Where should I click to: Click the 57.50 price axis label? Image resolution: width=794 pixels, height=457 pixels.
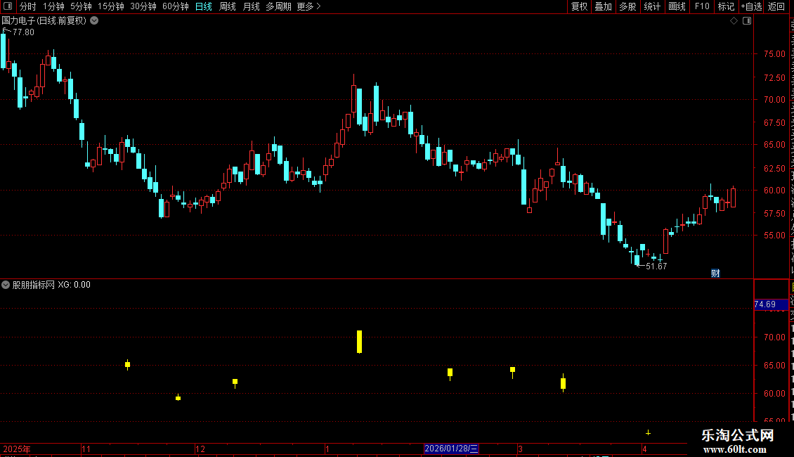(x=774, y=213)
